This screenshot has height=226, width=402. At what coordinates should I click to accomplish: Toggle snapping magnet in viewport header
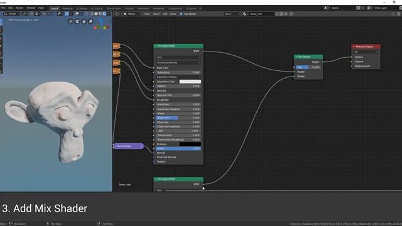(x=31, y=14)
